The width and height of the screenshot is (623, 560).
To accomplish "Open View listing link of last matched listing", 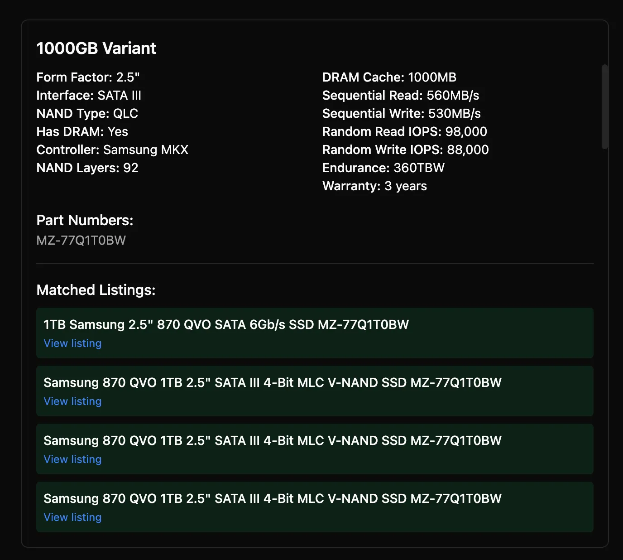I will (72, 517).
